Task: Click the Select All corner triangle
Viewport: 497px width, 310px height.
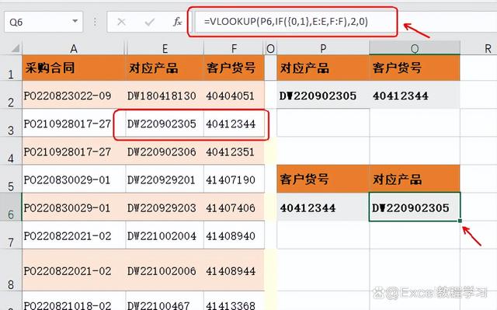Action: click(16, 48)
